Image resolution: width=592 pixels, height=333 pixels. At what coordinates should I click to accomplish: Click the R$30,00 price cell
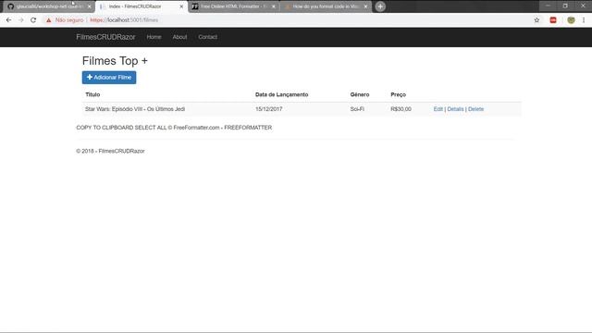click(401, 109)
